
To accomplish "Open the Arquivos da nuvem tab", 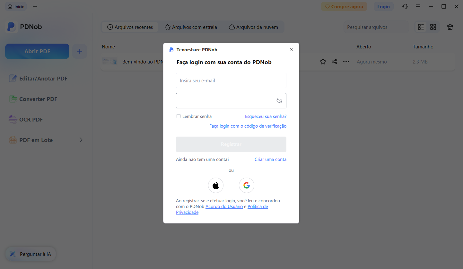I will [254, 27].
